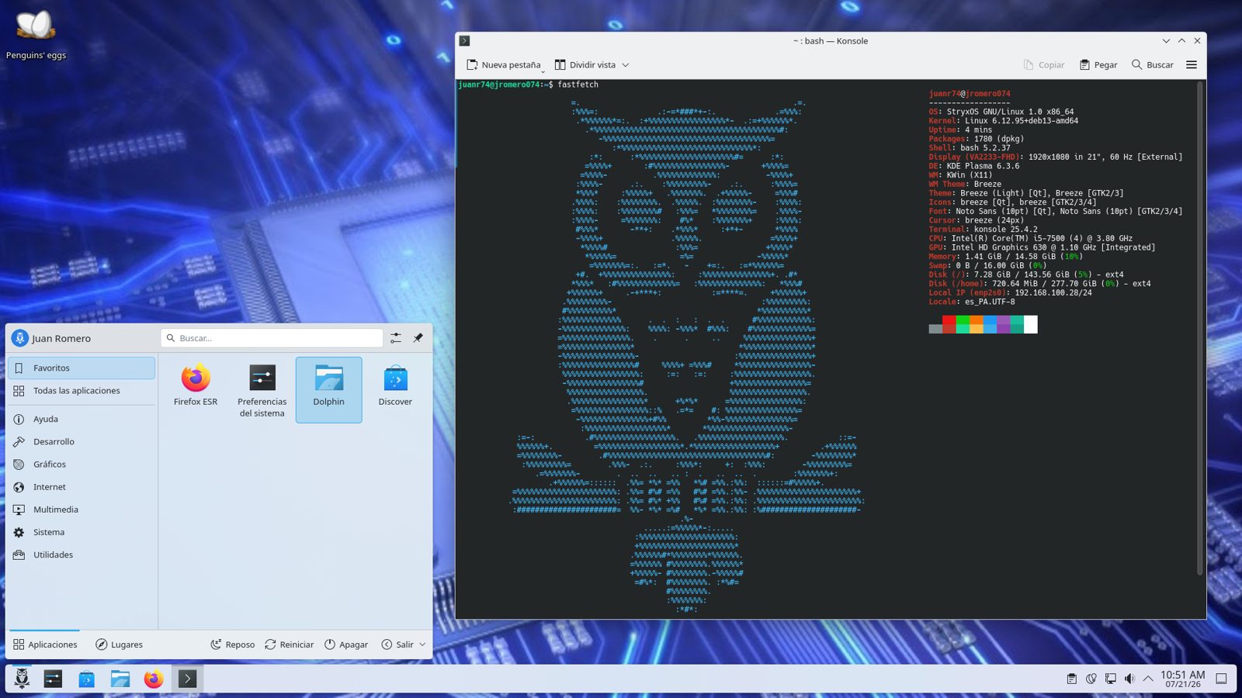Click the volume icon in system tray
Viewport: 1242px width, 698px height.
coord(1129,679)
